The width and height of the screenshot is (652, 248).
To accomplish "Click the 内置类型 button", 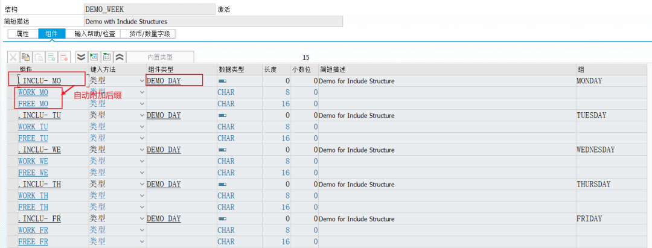I will 160,57.
